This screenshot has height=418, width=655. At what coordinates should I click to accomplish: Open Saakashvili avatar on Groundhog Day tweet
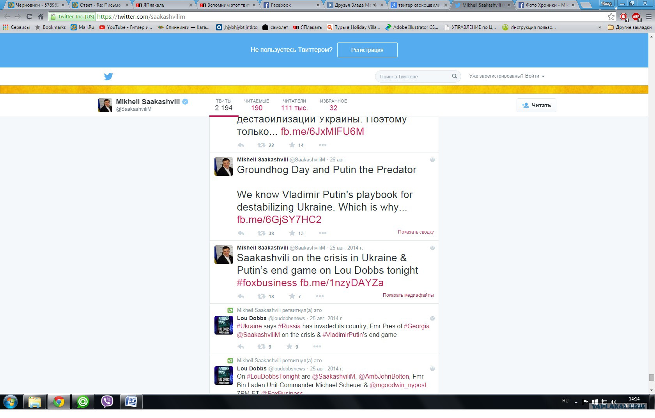coord(224,166)
